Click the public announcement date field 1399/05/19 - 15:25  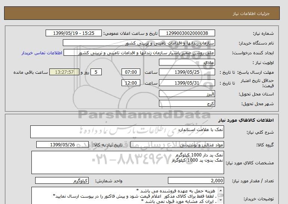[73, 33]
